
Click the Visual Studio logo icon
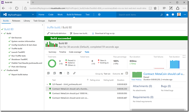click(5, 15)
